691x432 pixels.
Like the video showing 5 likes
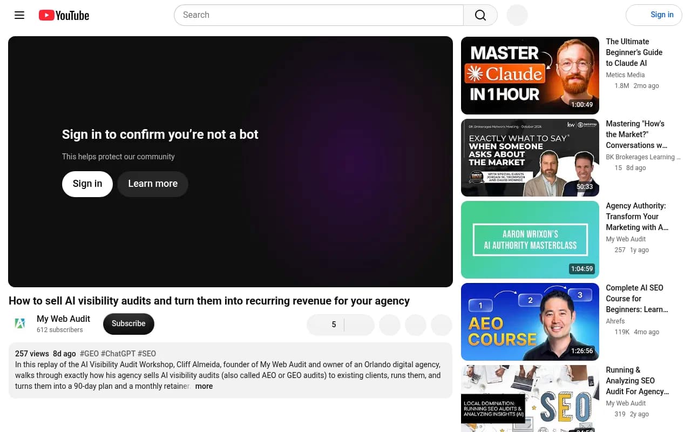click(326, 325)
